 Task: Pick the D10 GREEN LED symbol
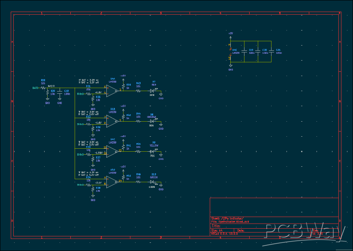(152, 182)
